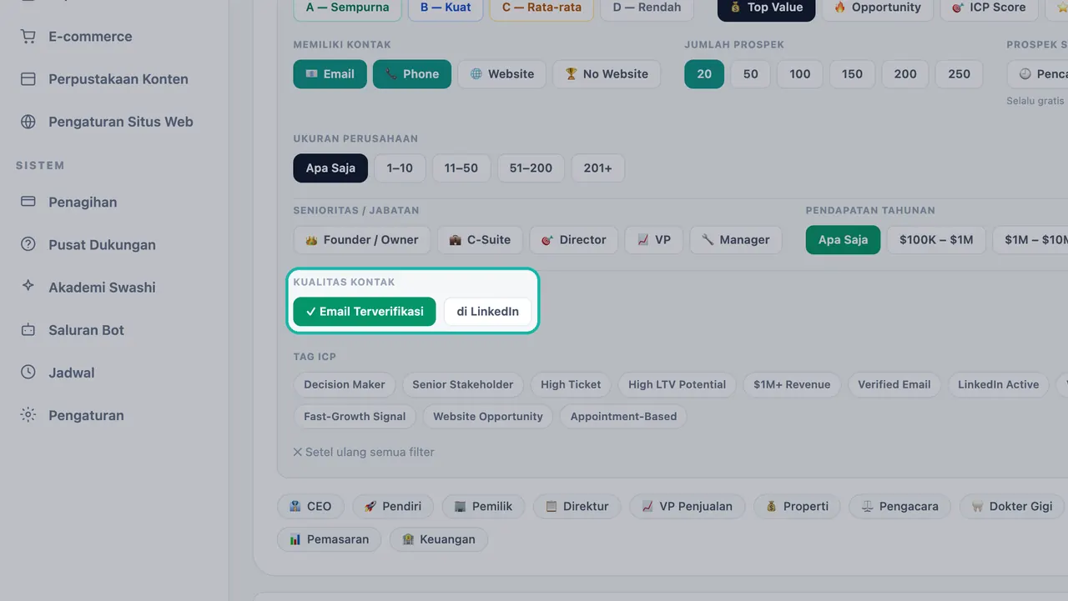Enable the Website contact filter
1068x601 pixels.
click(502, 74)
